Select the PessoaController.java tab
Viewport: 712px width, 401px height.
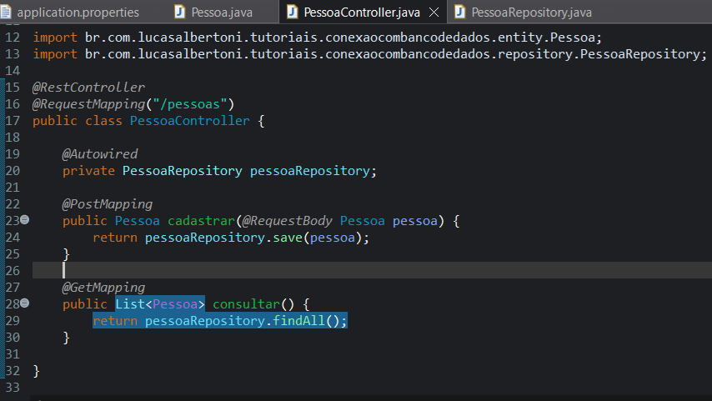[362, 13]
